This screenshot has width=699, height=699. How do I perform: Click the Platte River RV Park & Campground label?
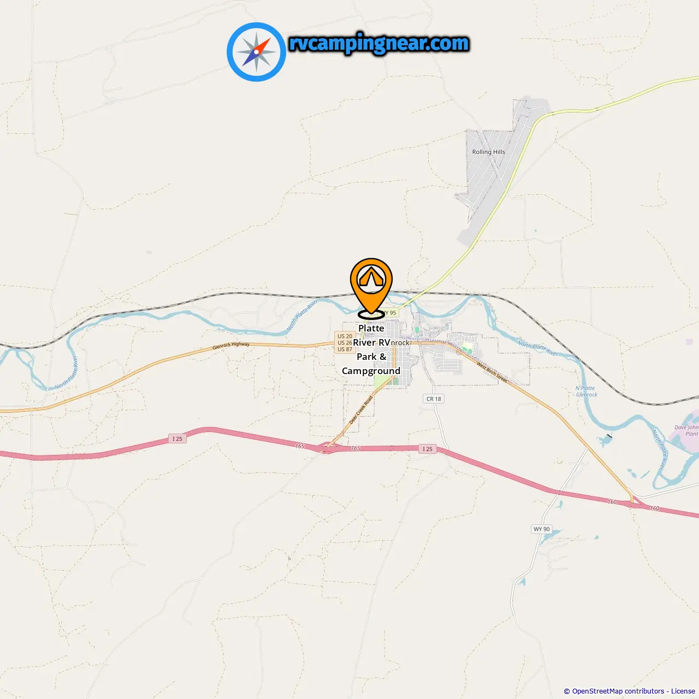tap(371, 349)
